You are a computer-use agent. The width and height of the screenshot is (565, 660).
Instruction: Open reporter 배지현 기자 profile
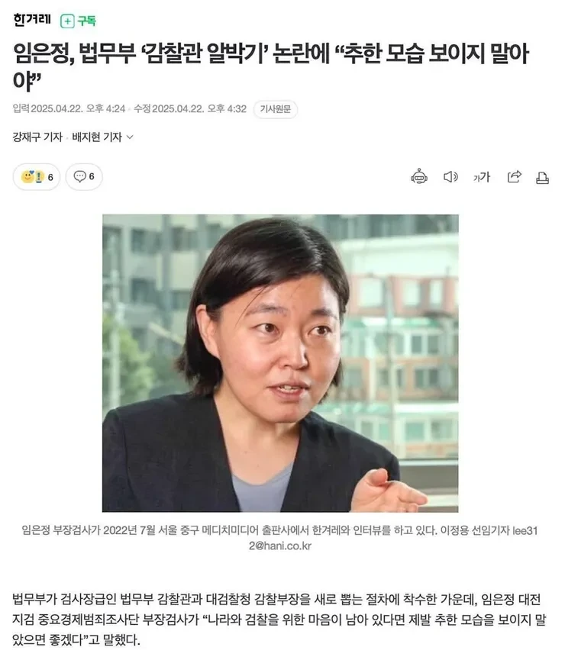(x=97, y=137)
